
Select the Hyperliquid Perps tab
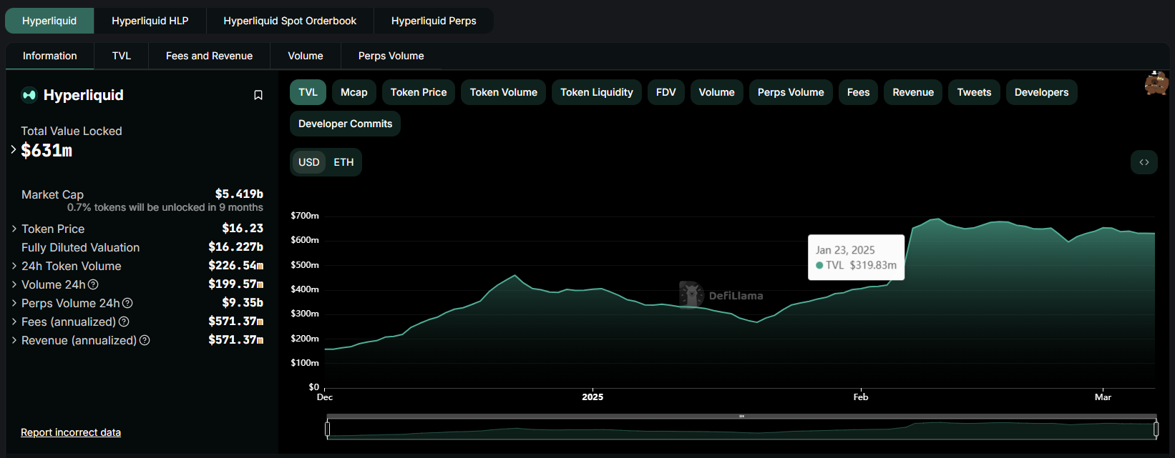434,21
